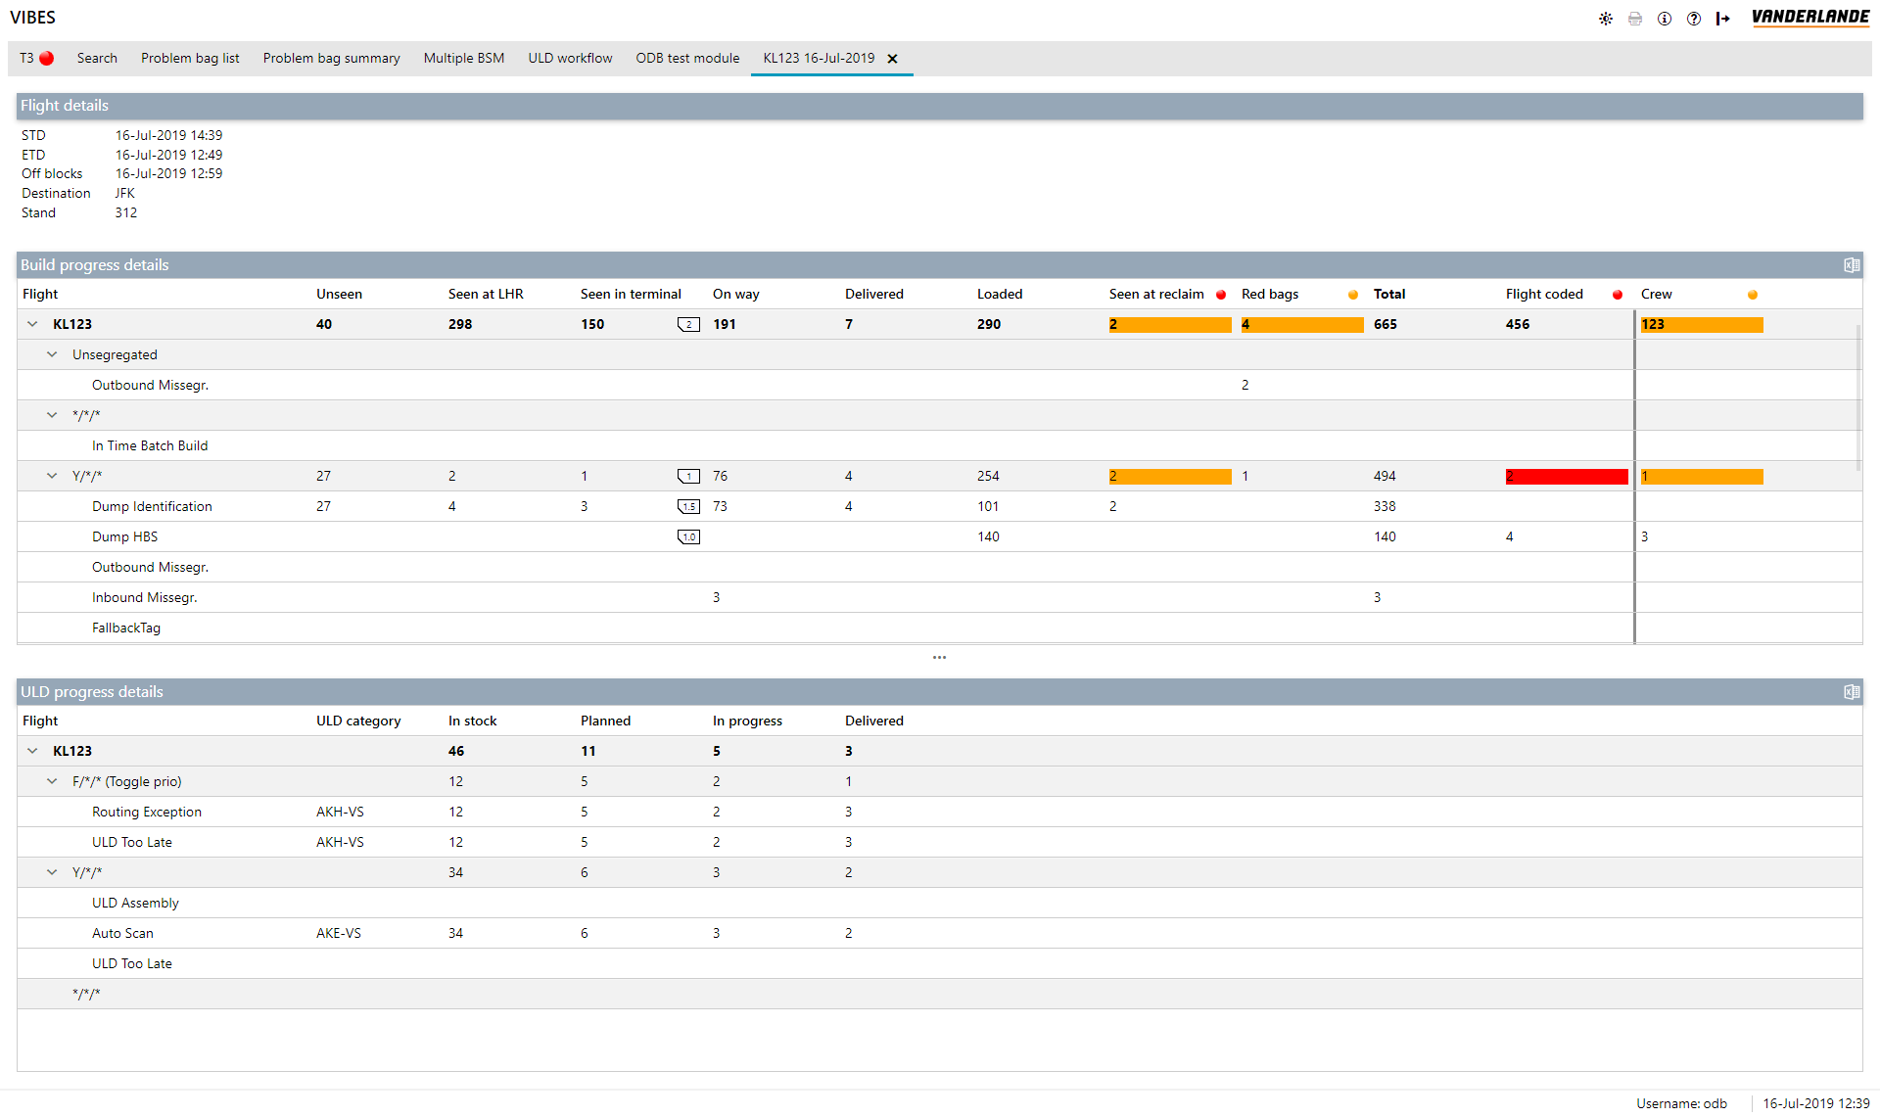Click Y/*/* Crew orange bar
Viewport: 1880px width, 1117px height.
[x=1702, y=476]
